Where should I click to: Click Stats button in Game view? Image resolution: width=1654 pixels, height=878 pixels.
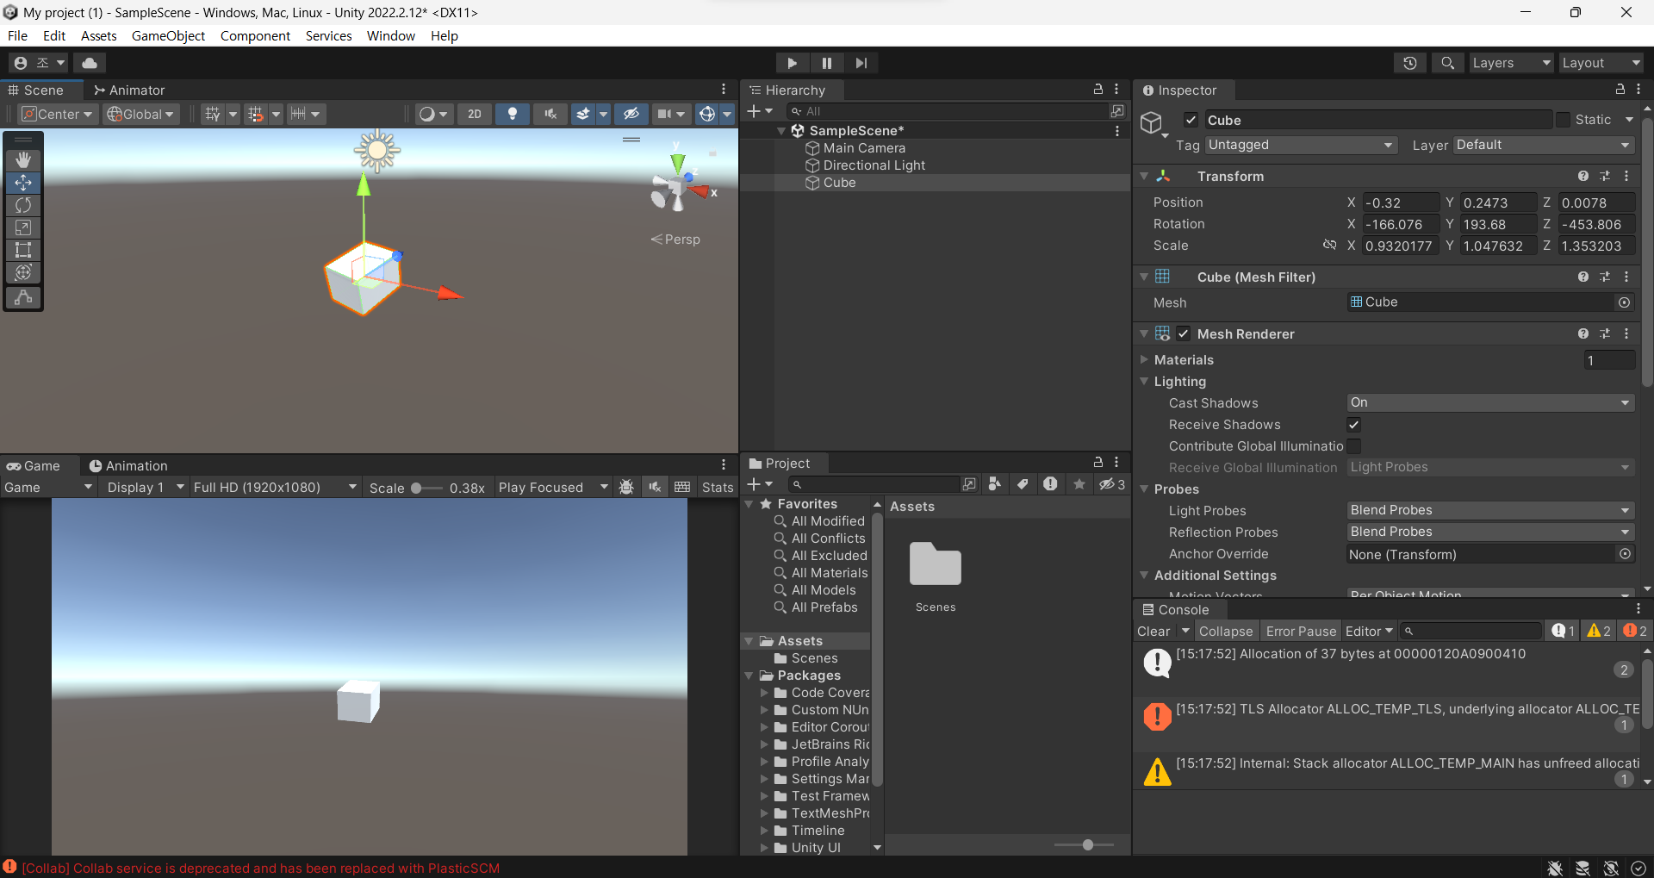(x=718, y=487)
